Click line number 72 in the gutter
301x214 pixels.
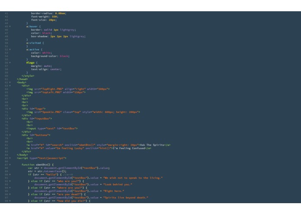point(6,115)
